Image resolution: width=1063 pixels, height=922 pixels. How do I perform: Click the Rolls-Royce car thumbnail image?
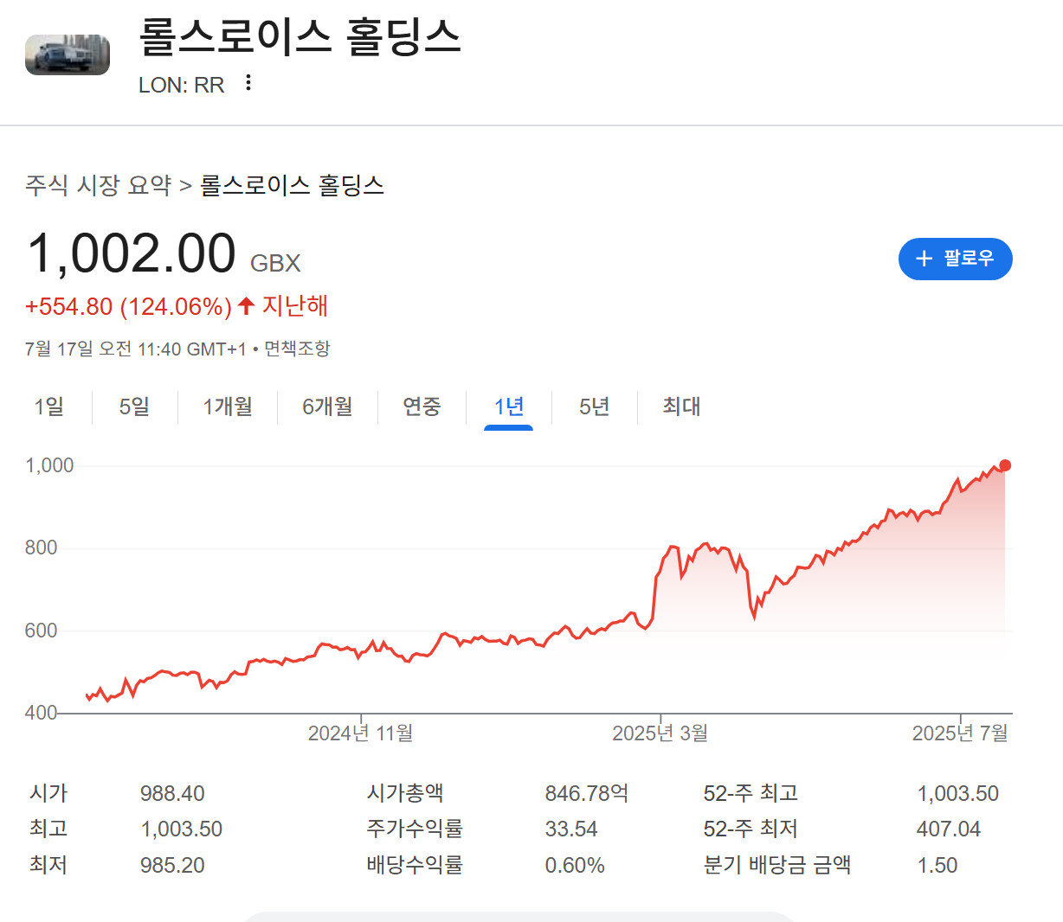68,54
